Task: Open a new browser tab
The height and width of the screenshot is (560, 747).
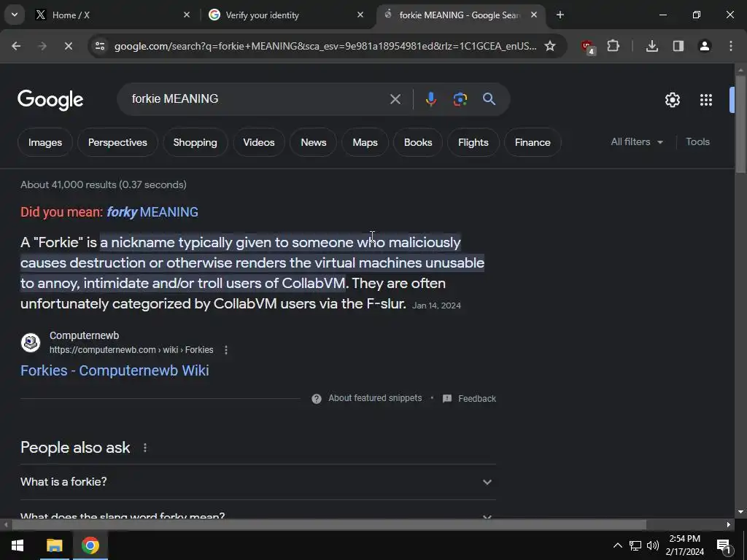Action: point(560,15)
